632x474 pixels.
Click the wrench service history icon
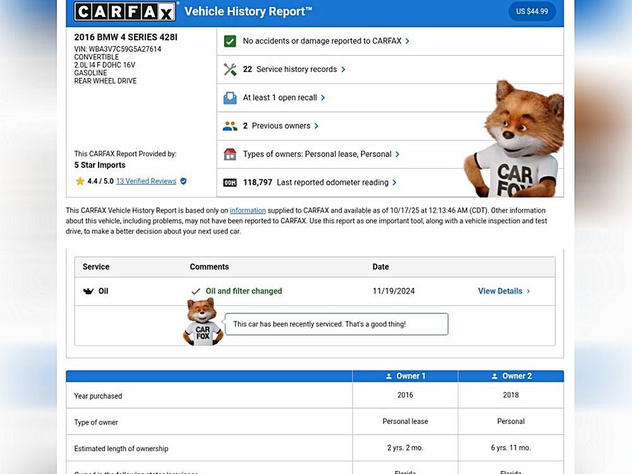point(230,70)
